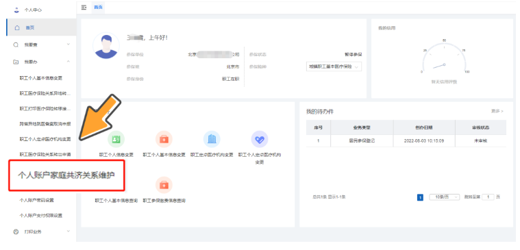This screenshot has width=520, height=250.
Task: Open sidebar item 跨省异地就医备案取消申报
Action: coord(45,124)
